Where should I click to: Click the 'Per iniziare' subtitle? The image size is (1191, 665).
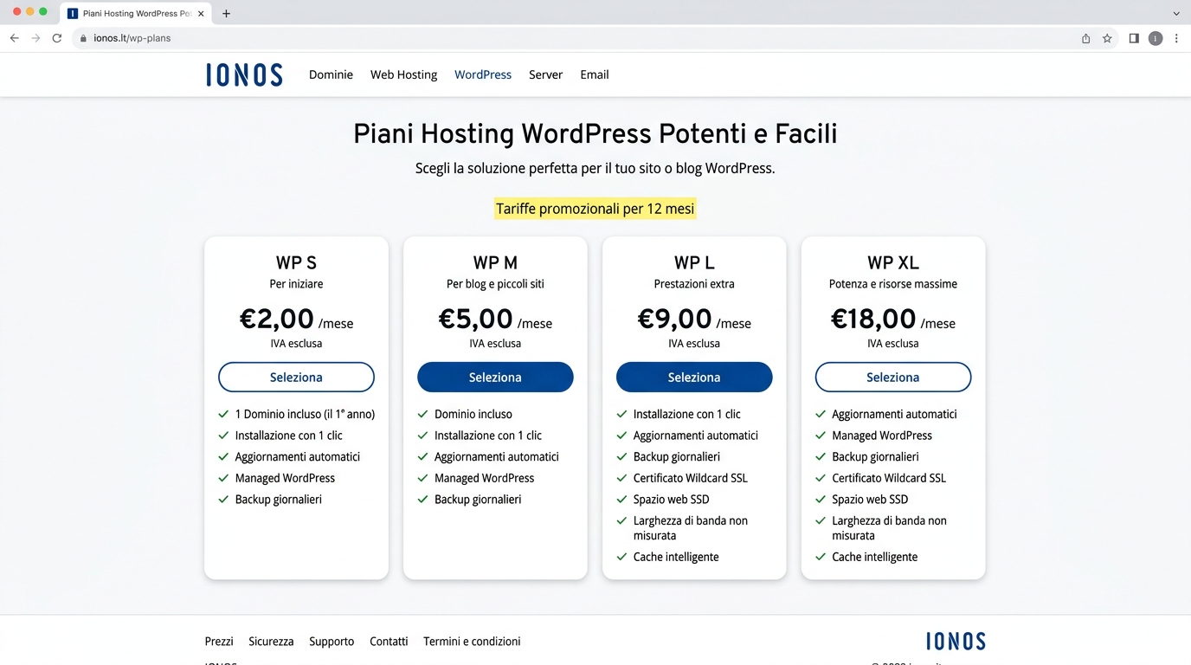pos(296,284)
